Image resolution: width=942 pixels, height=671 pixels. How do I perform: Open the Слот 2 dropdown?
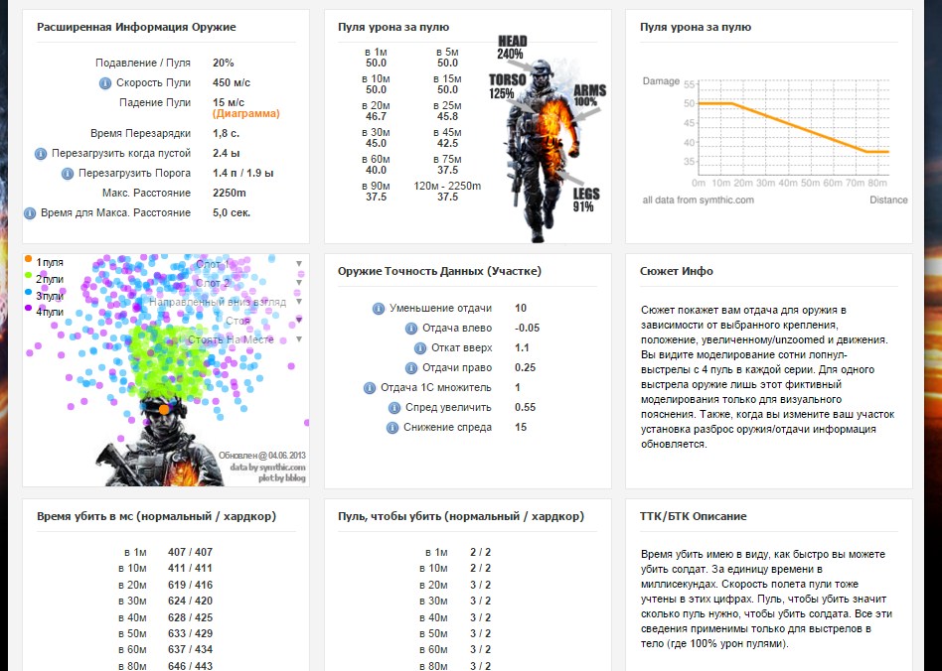[299, 283]
